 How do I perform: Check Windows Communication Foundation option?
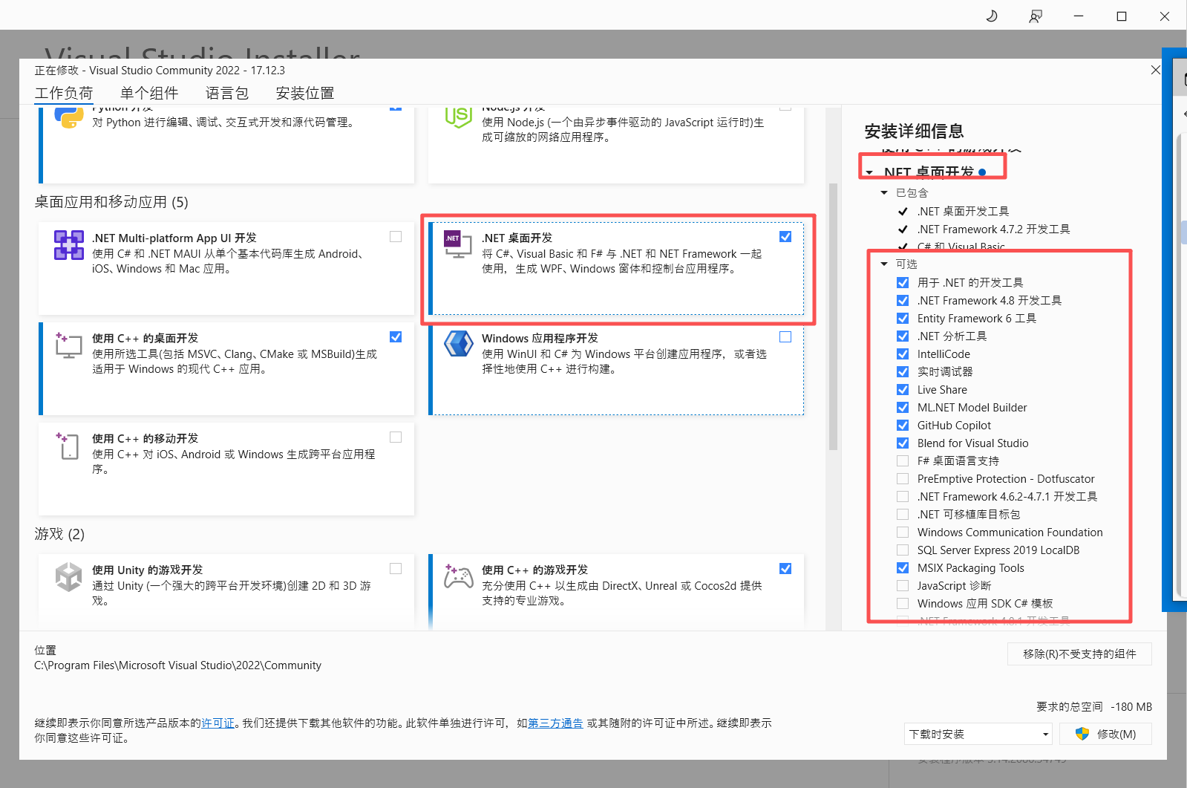tap(903, 533)
